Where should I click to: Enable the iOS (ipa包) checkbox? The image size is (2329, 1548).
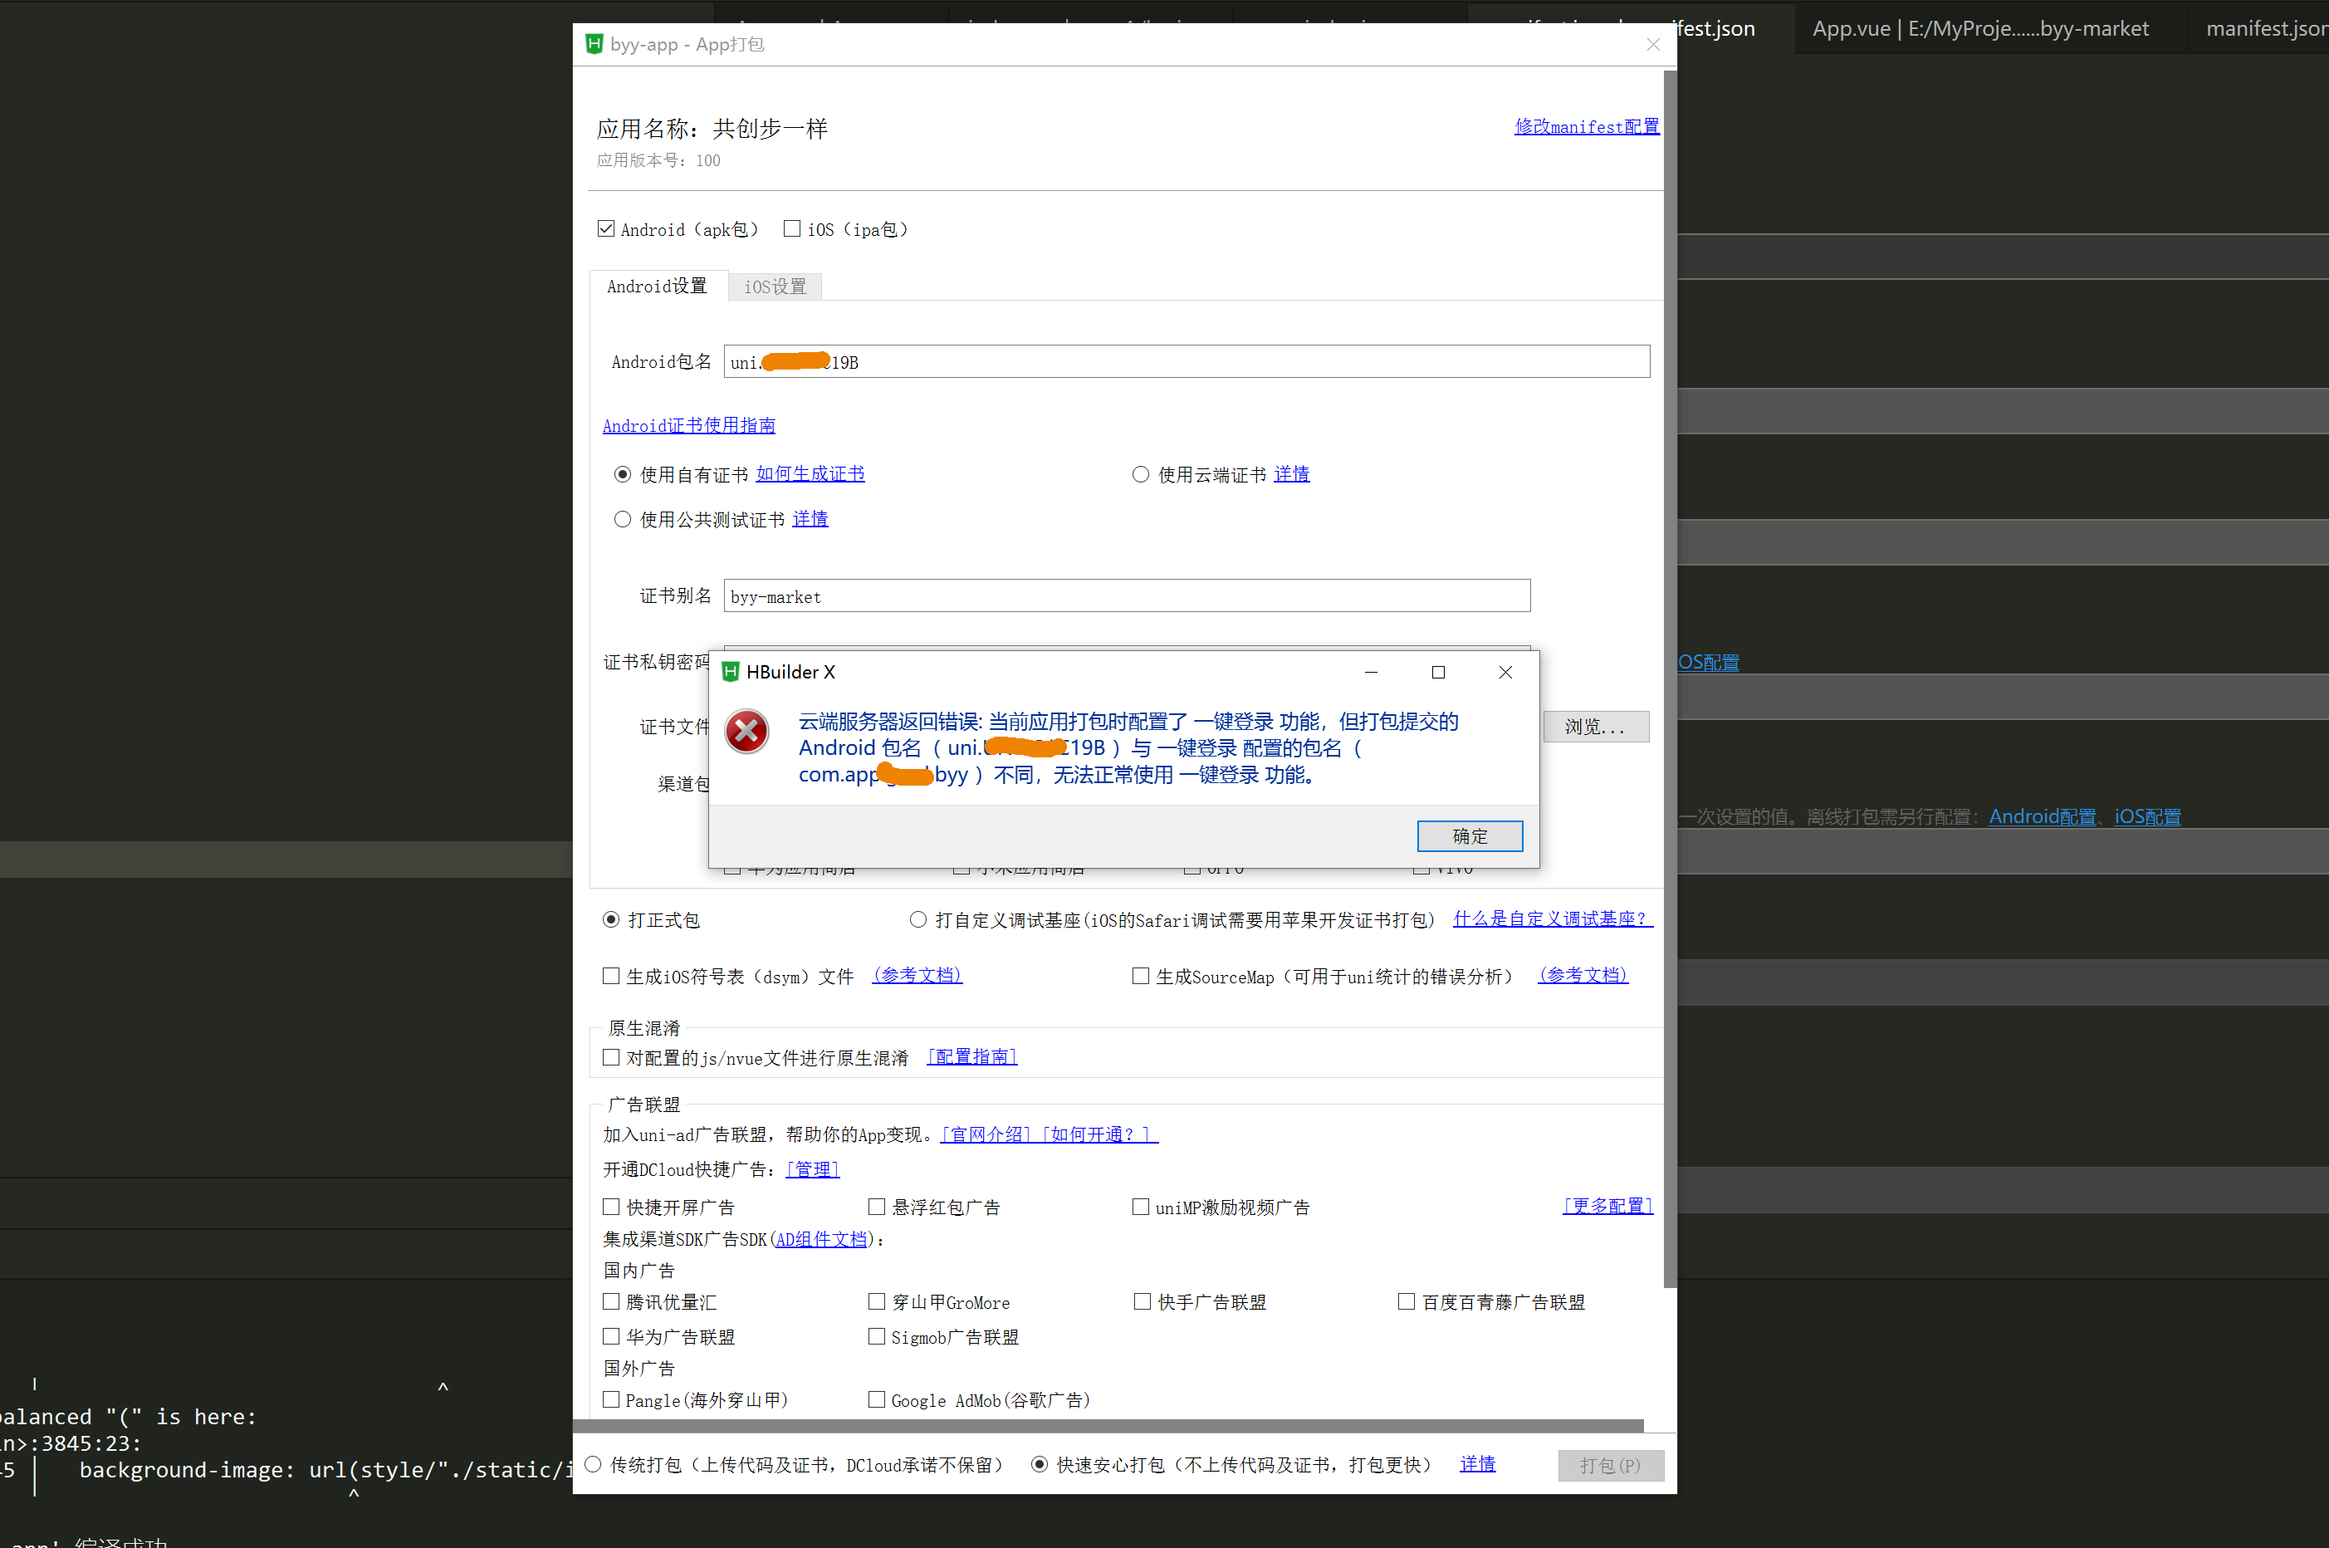pos(791,229)
